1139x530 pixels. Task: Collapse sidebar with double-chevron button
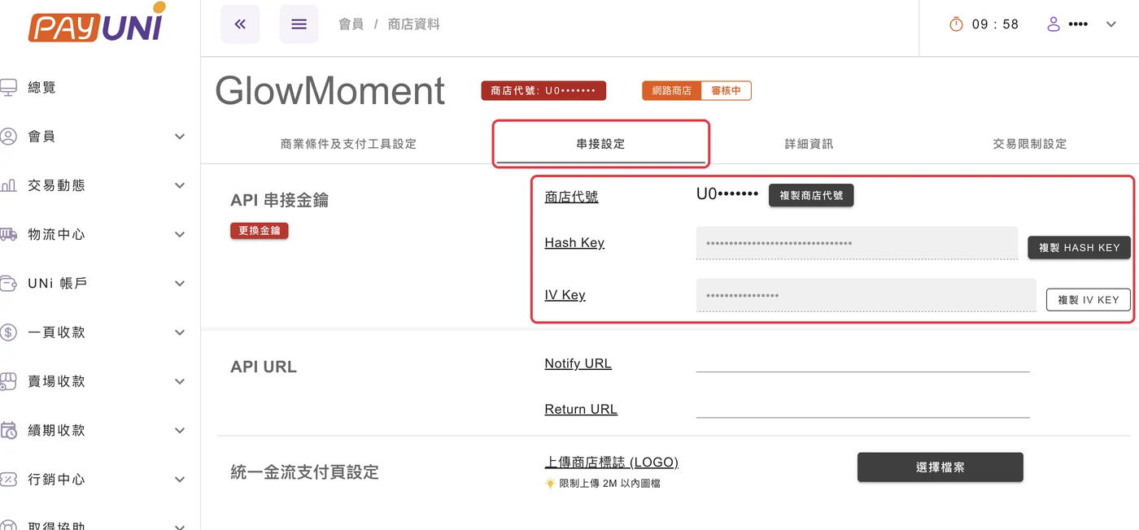pyautogui.click(x=240, y=24)
